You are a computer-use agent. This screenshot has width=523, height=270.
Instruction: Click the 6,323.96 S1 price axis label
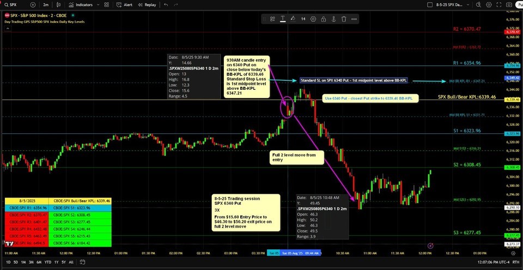pyautogui.click(x=513, y=134)
